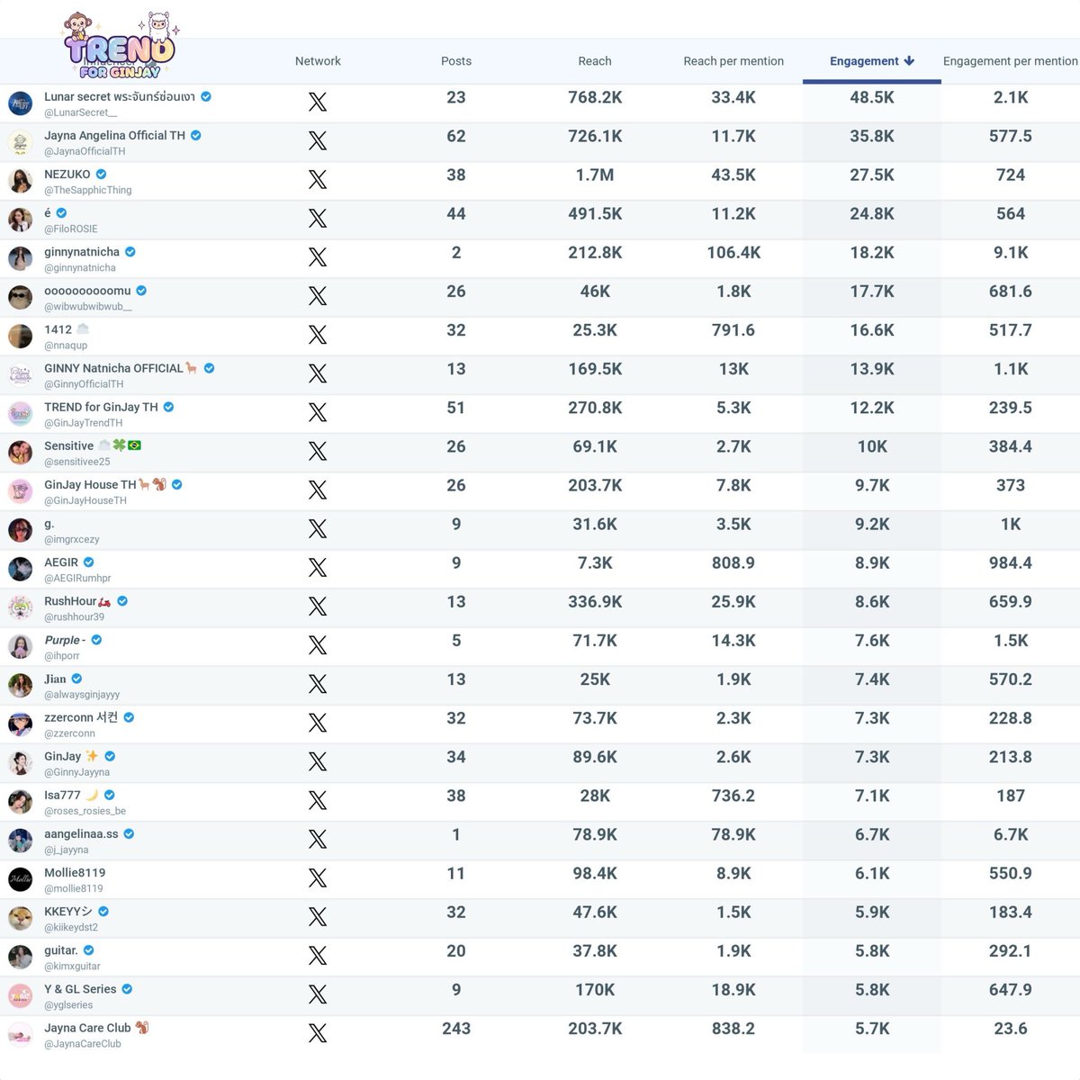This screenshot has height=1080, width=1080.
Task: Sort by the Posts column header
Action: coord(456,61)
